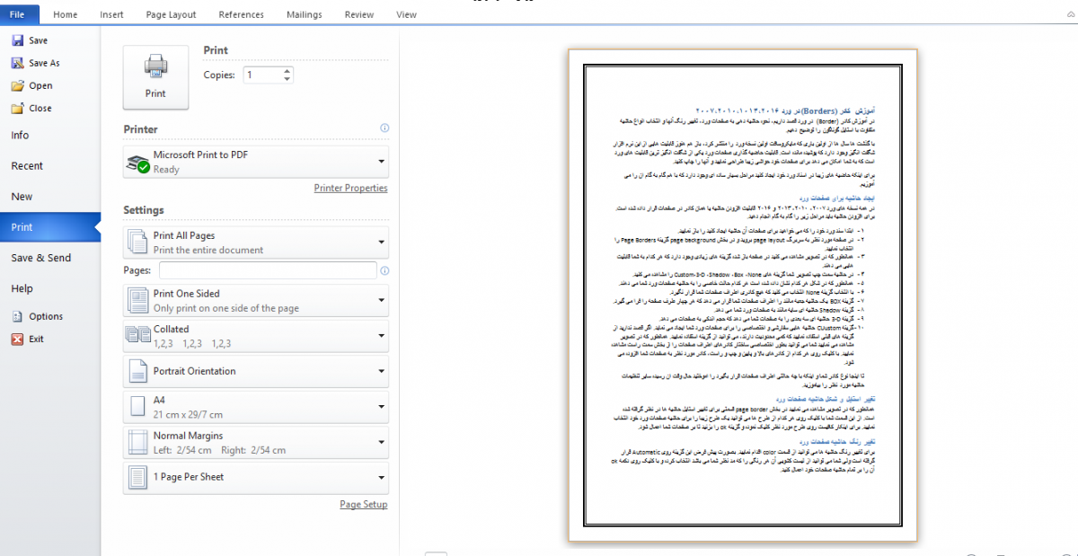Open the Printer Properties link

pyautogui.click(x=350, y=188)
